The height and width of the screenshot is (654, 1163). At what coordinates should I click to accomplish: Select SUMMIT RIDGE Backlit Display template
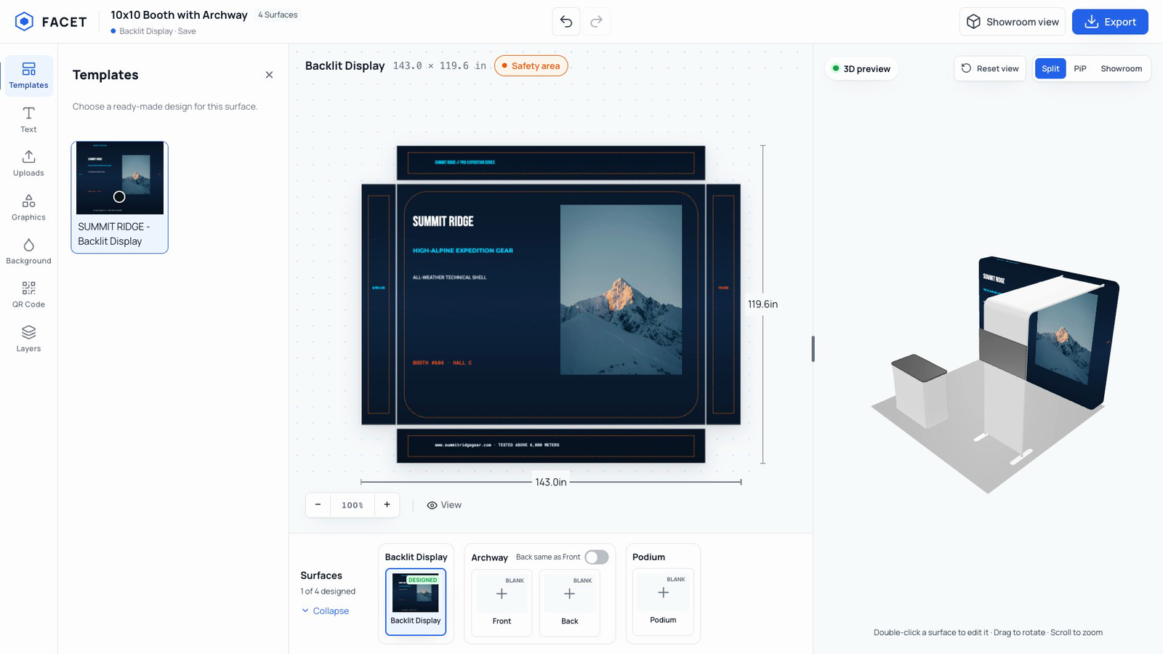(x=120, y=197)
